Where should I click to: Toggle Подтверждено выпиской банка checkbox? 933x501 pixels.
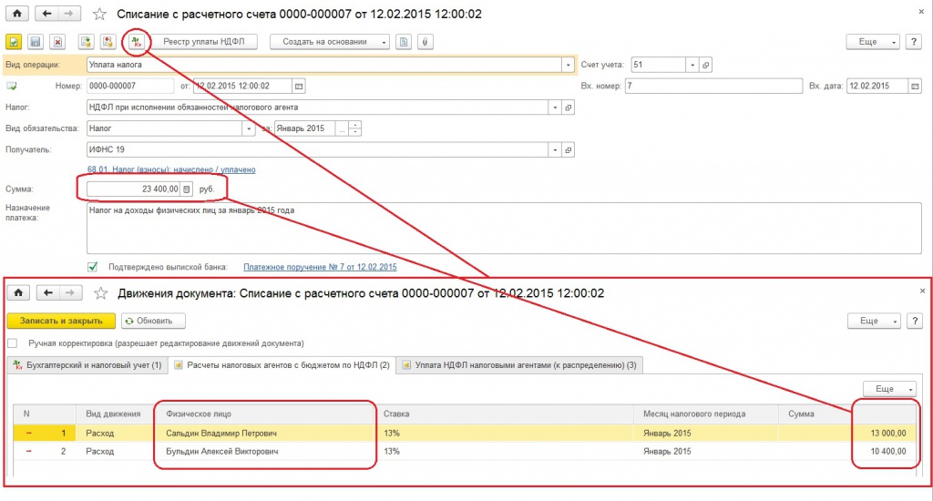tap(92, 267)
